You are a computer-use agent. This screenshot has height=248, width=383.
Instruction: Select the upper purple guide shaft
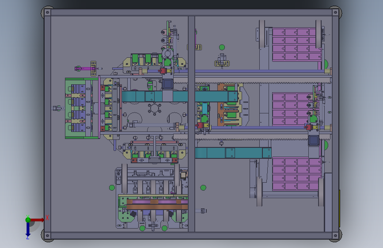236,71
